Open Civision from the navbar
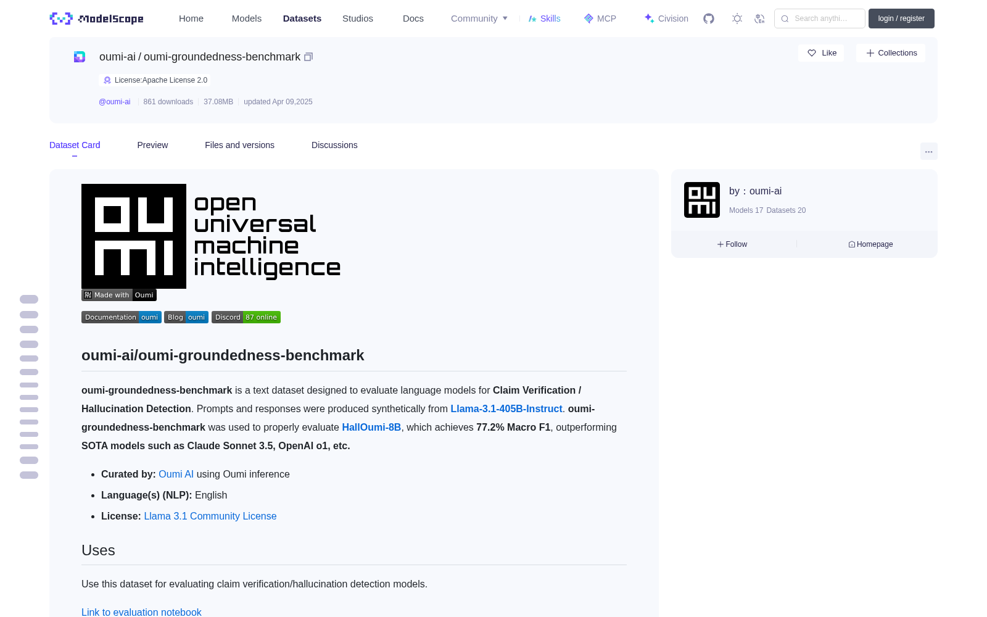Viewport: 987px width, 617px height. pos(666,19)
